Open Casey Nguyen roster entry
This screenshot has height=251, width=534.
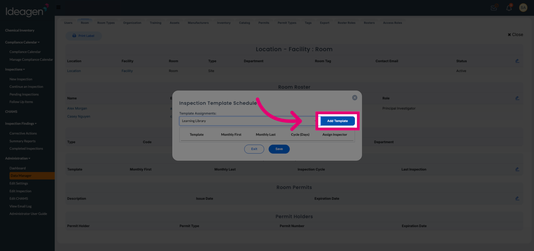(x=79, y=117)
